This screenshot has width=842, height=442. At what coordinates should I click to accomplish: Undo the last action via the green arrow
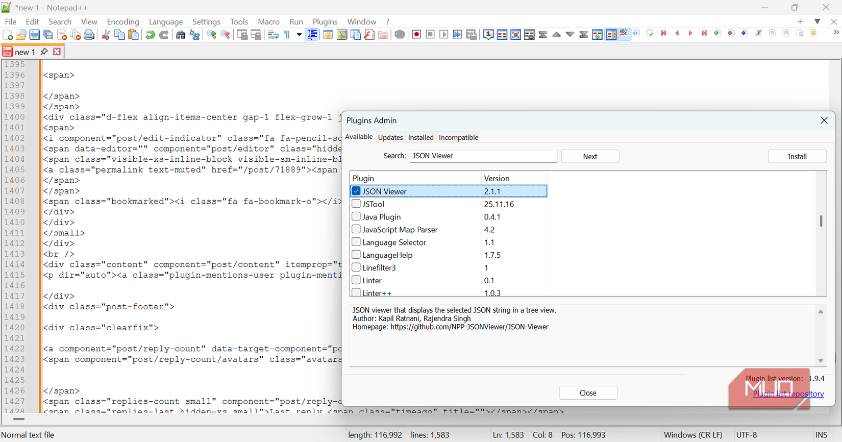tap(150, 35)
